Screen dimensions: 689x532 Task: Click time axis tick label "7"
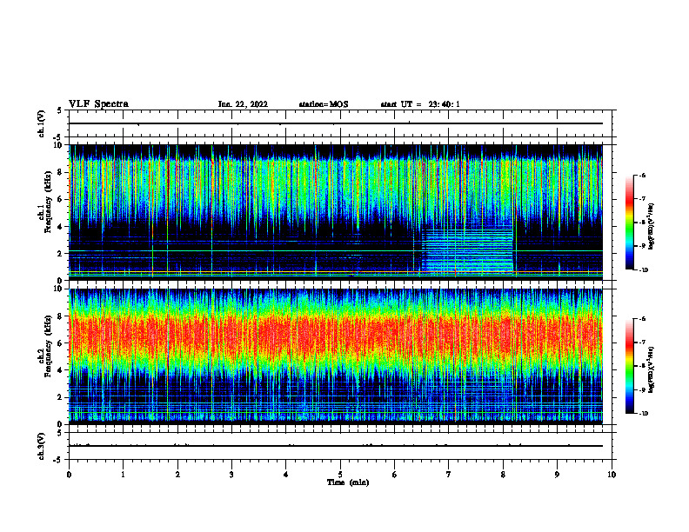point(449,475)
